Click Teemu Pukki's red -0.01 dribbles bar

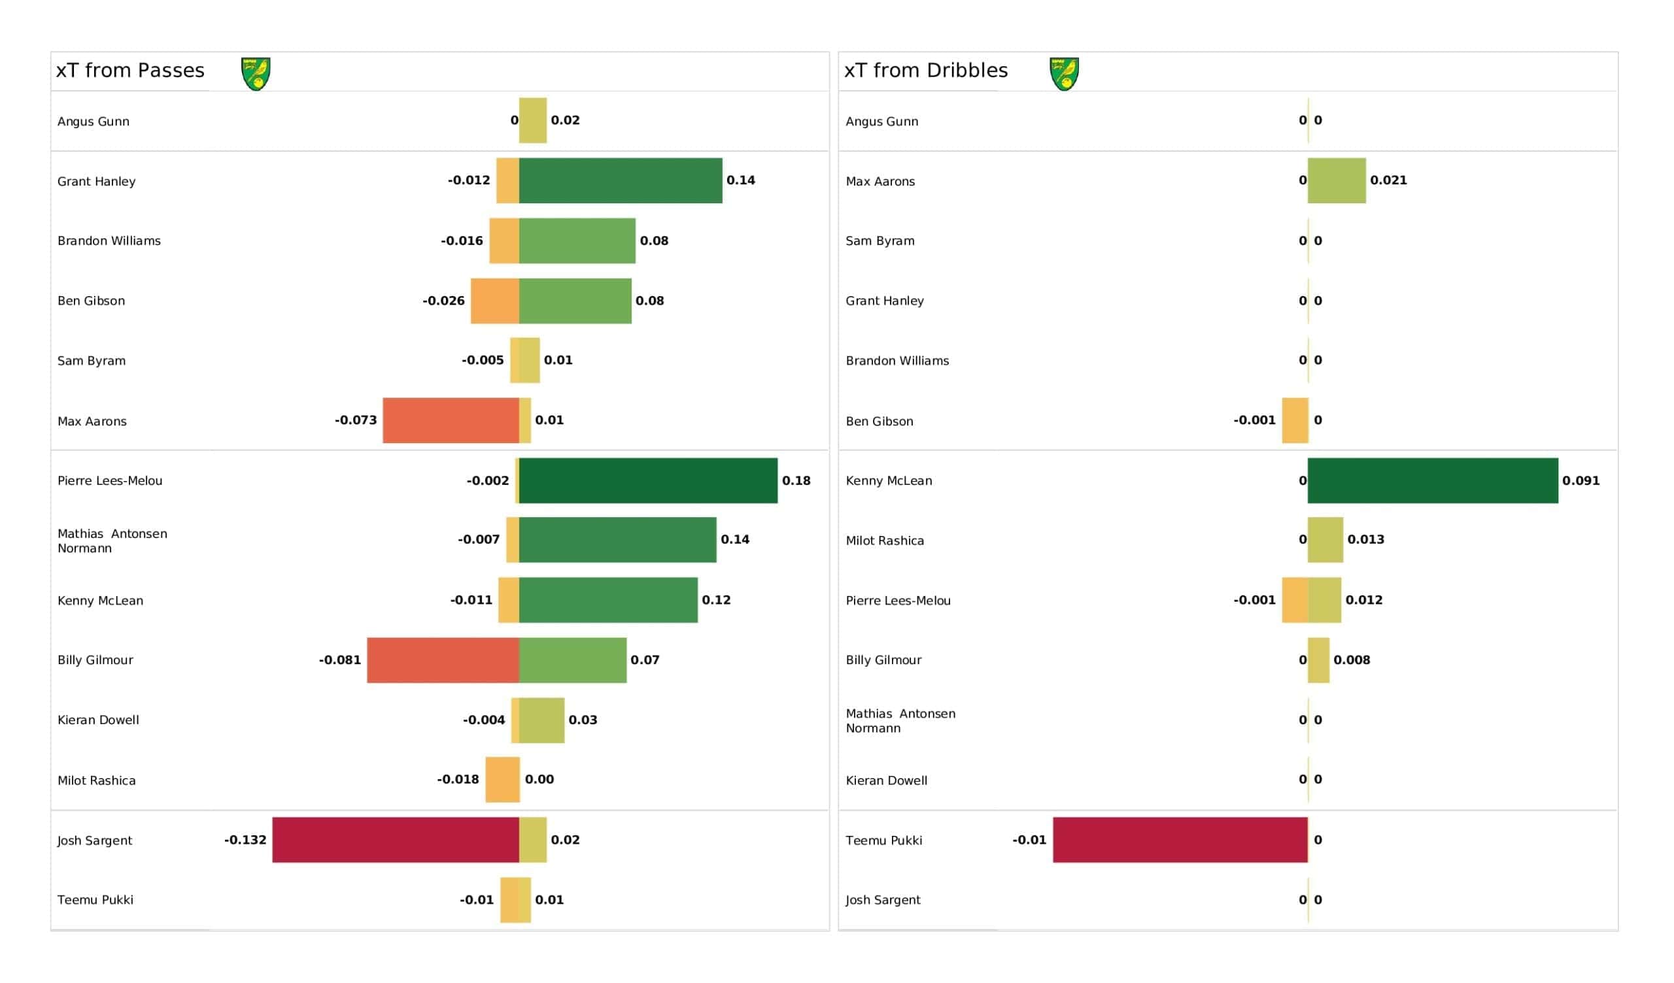click(1180, 839)
